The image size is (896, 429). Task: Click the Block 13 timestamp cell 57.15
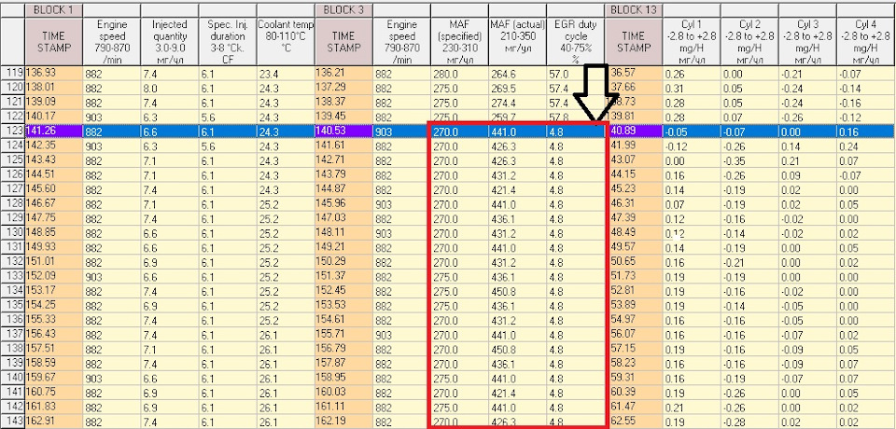[x=633, y=348]
